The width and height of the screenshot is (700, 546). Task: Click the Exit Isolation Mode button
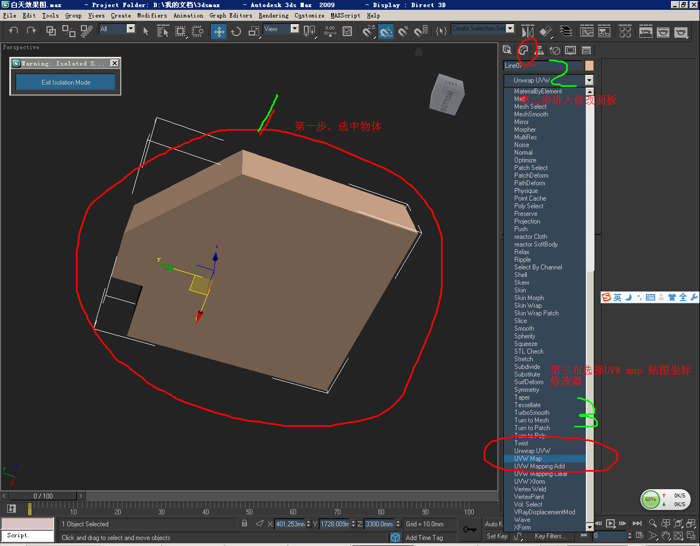click(66, 83)
